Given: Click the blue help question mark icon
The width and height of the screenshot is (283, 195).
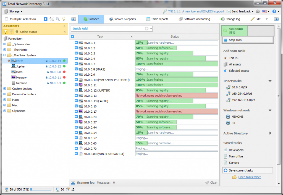Looking at the screenshot, I should [x=274, y=11].
